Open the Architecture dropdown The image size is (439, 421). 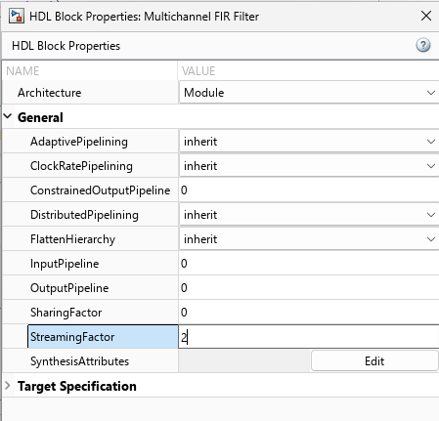click(x=309, y=93)
